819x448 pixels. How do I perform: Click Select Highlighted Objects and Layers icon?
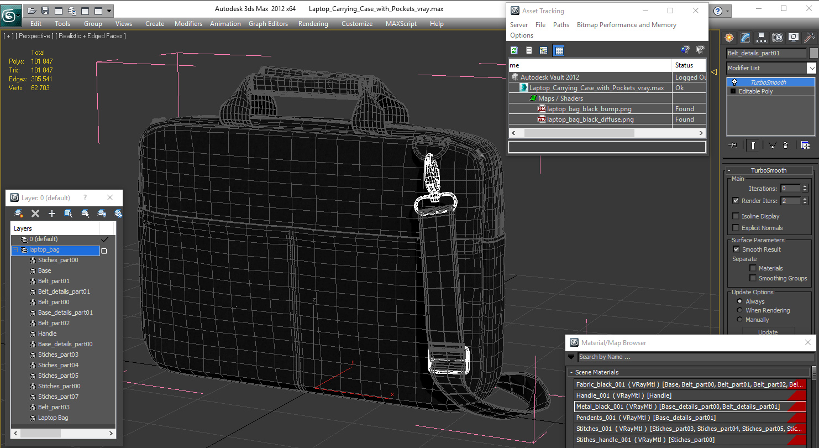point(69,213)
